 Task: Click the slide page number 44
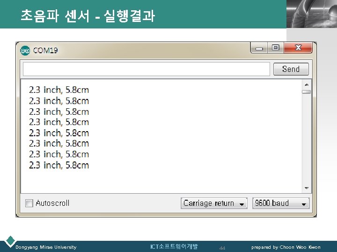click(x=222, y=248)
